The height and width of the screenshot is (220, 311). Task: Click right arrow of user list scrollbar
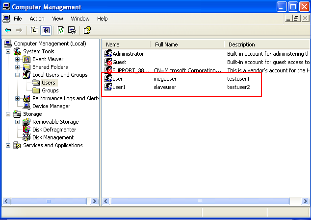click(305, 201)
